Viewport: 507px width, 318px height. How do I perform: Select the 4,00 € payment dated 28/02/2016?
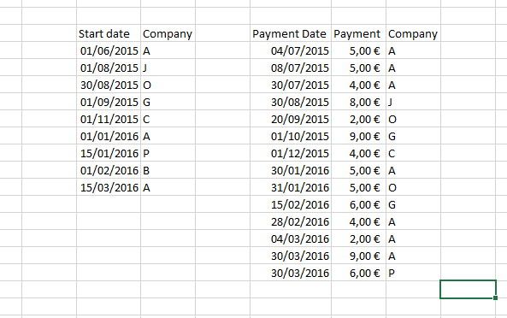pos(358,222)
